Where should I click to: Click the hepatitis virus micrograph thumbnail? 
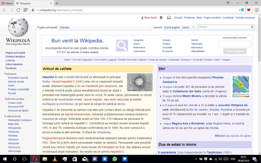[140, 82]
